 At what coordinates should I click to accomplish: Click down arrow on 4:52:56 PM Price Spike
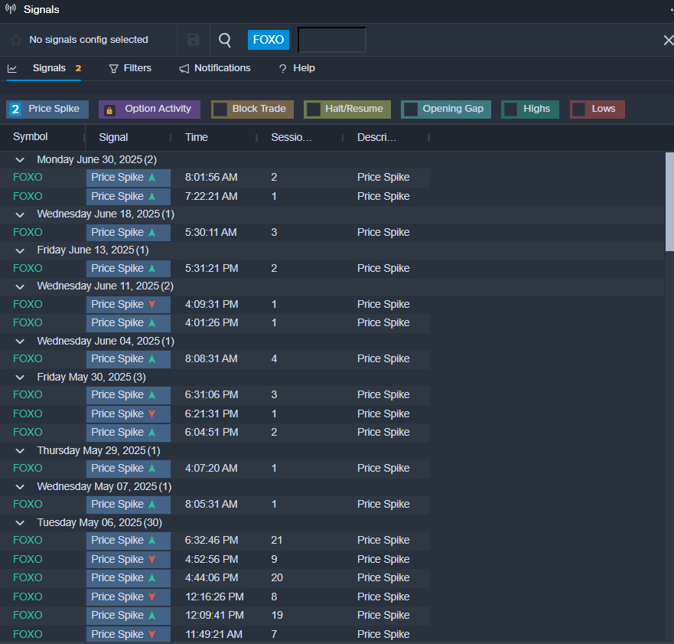tap(151, 559)
